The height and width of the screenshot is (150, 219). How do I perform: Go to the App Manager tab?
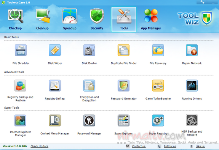[151, 19]
